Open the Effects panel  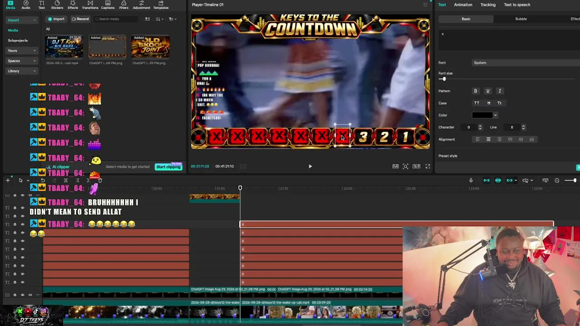pyautogui.click(x=72, y=5)
